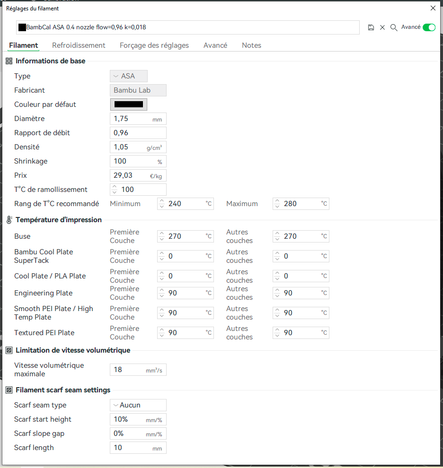The image size is (443, 468).
Task: Edit SuperTack Autres couches temperature field
Action: [301, 256]
